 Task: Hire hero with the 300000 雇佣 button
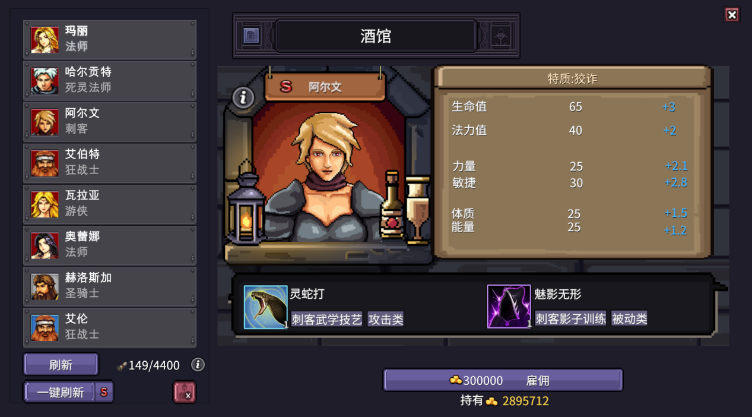pos(503,380)
